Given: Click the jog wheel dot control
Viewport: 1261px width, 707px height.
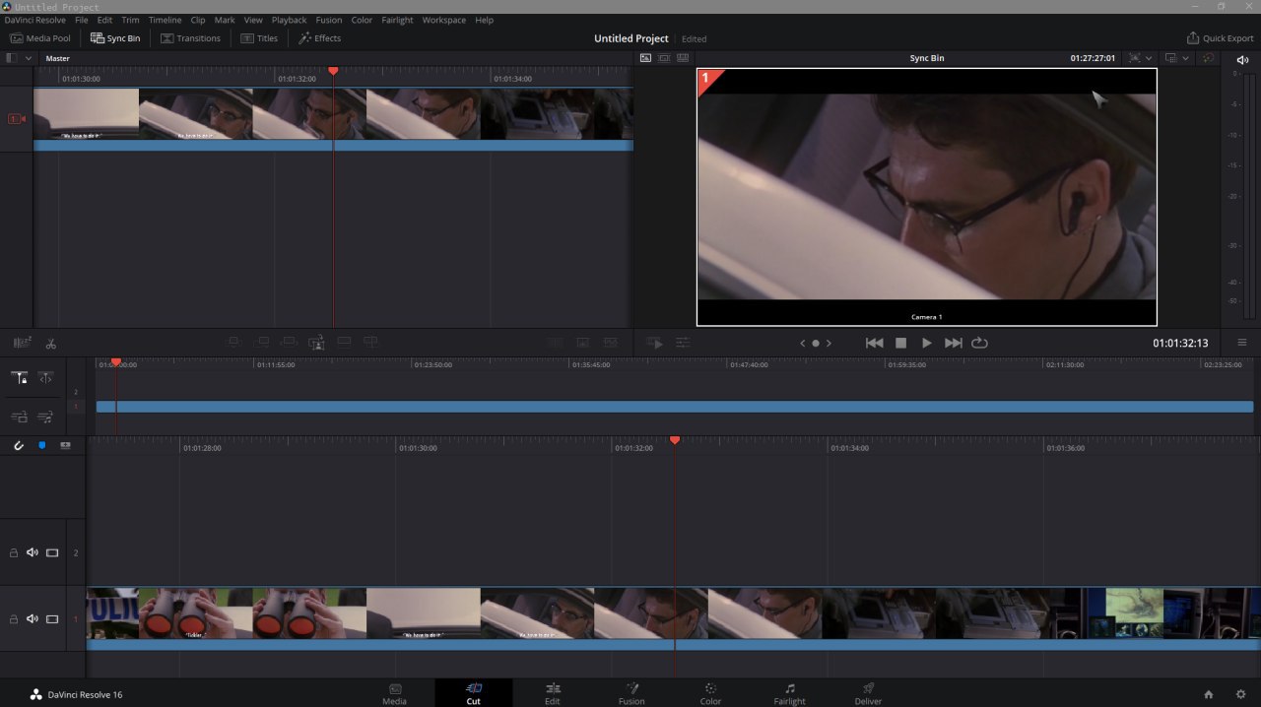Looking at the screenshot, I should [x=815, y=344].
